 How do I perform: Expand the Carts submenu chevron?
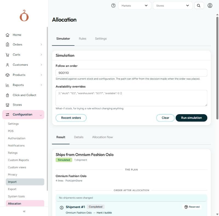[41, 55]
